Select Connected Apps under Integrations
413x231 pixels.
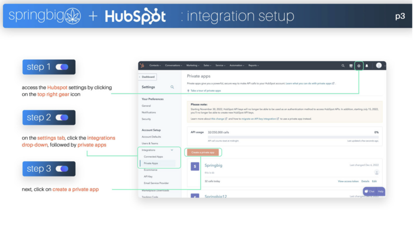[153, 157]
